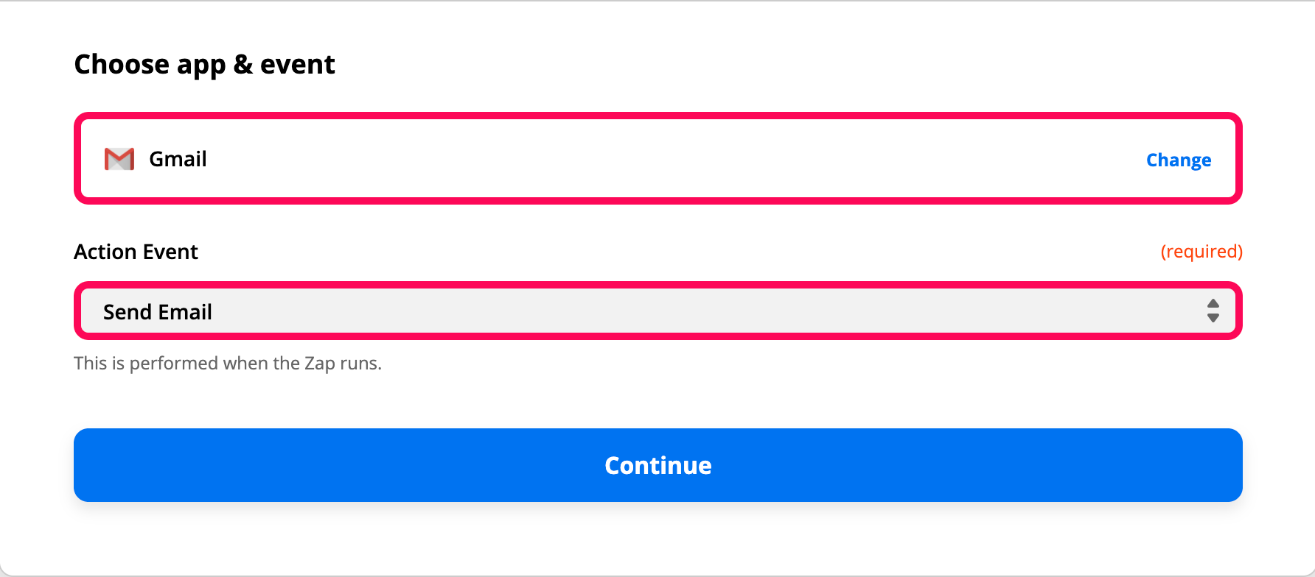The image size is (1315, 577).
Task: Click empty space inside the Gmail field
Action: [663, 159]
